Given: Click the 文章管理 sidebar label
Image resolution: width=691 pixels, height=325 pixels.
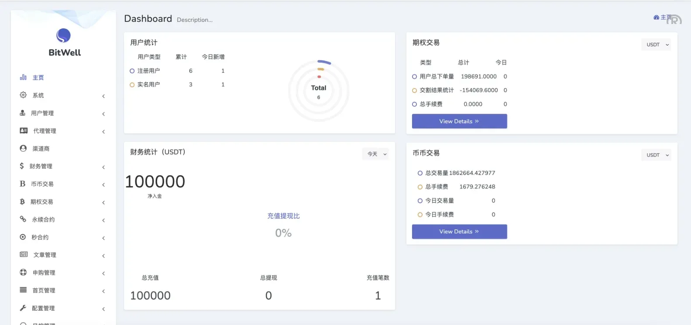Looking at the screenshot, I should click(45, 255).
